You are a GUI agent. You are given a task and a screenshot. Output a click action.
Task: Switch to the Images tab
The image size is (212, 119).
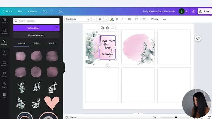click(21, 43)
